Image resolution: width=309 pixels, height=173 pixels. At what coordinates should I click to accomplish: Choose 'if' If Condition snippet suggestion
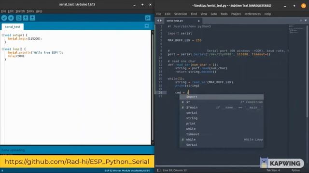point(222,102)
